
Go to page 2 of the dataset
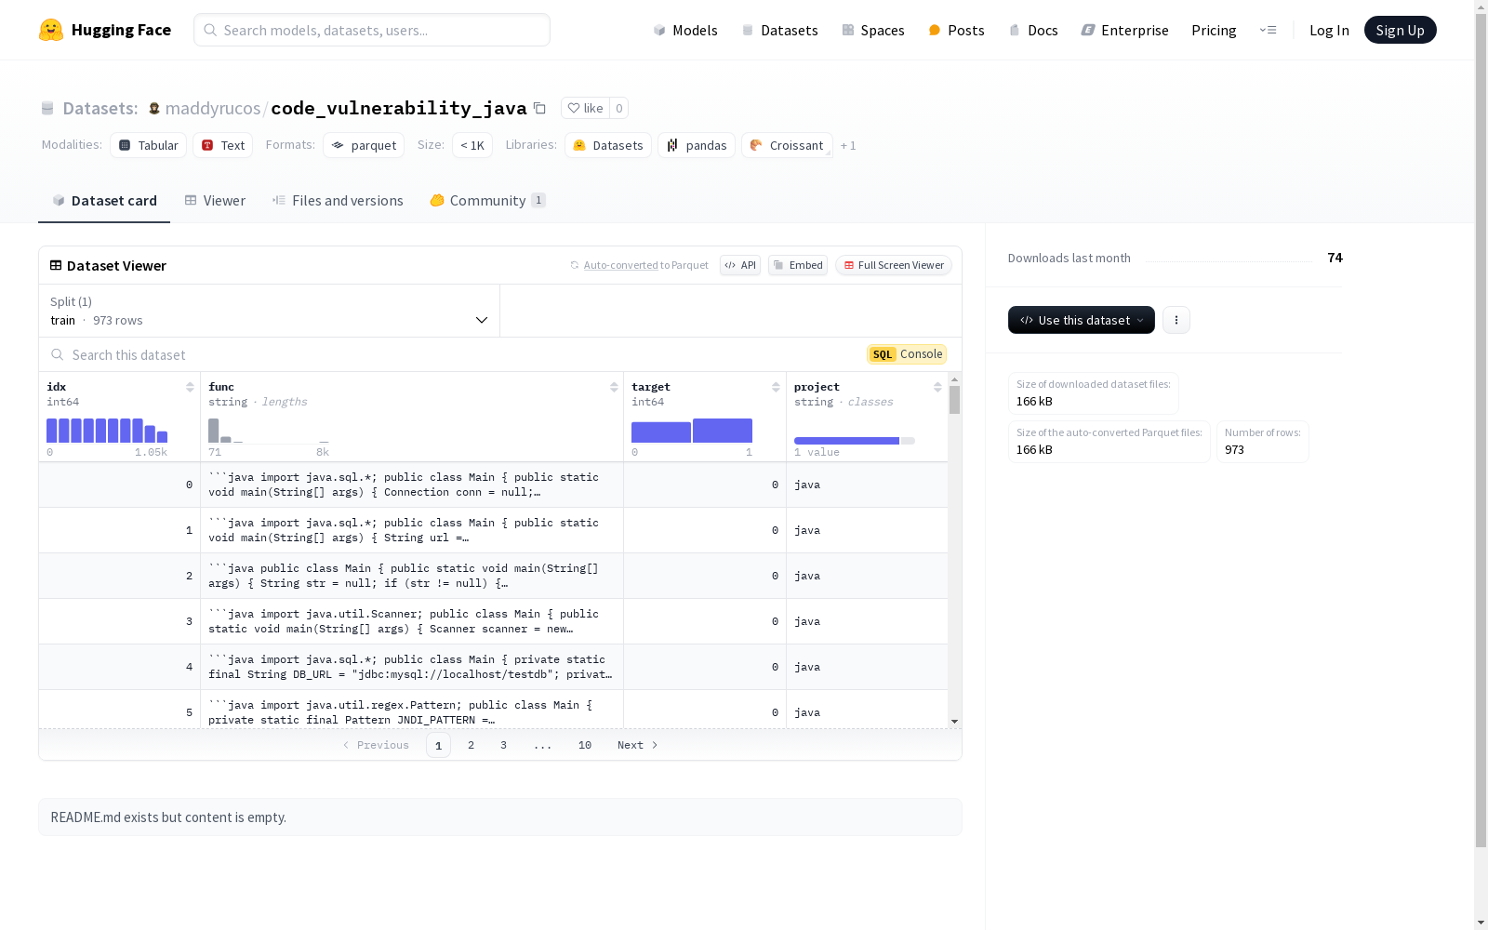click(472, 745)
